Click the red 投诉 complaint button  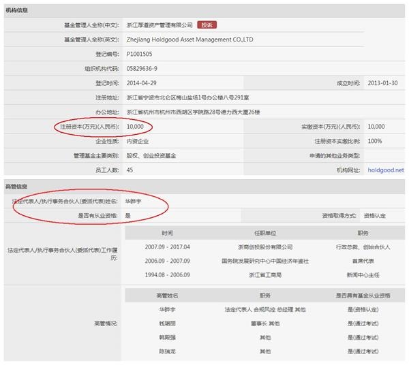tap(207, 25)
